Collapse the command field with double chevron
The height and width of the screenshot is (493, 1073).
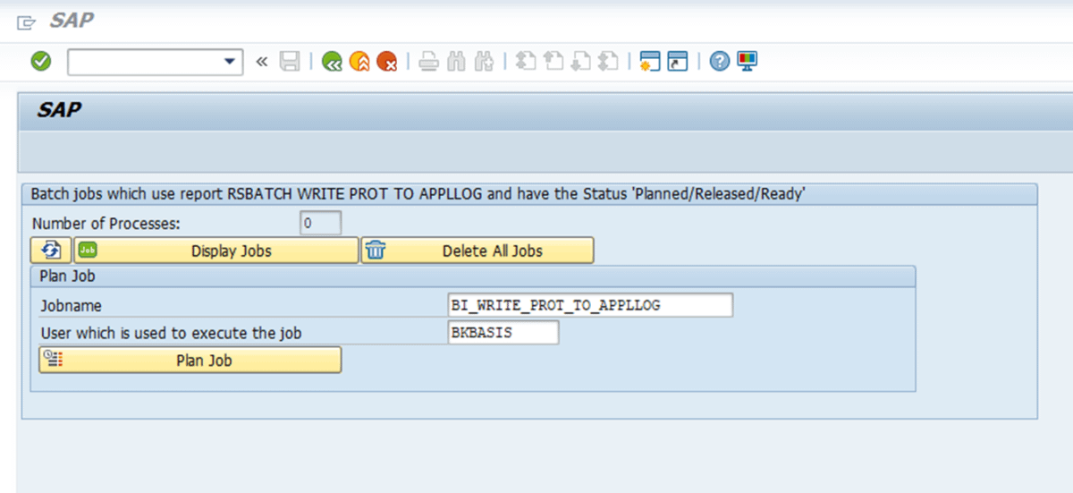[x=262, y=62]
